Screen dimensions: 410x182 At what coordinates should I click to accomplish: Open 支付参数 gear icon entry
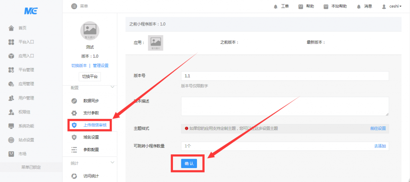pos(74,113)
